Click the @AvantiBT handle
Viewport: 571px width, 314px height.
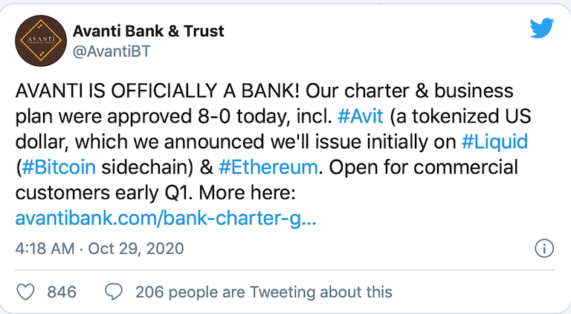(112, 51)
